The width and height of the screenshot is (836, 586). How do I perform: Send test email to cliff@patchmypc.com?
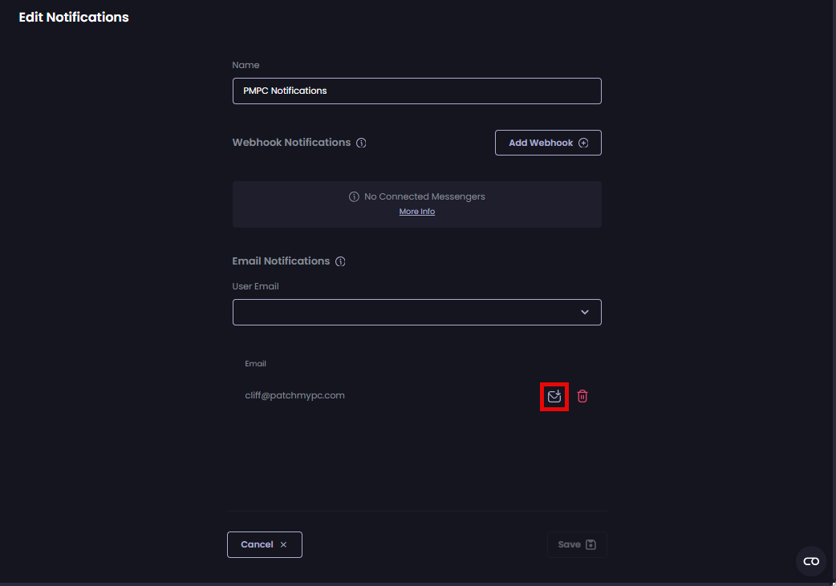[x=554, y=396]
